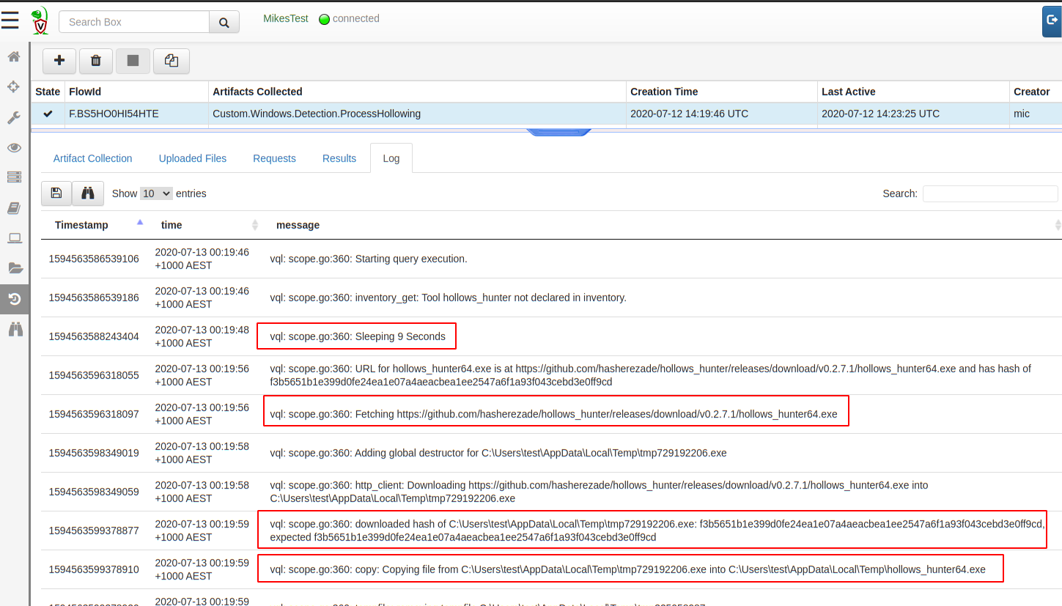Click the search magnifier button
The height and width of the screenshot is (606, 1062).
tap(224, 22)
